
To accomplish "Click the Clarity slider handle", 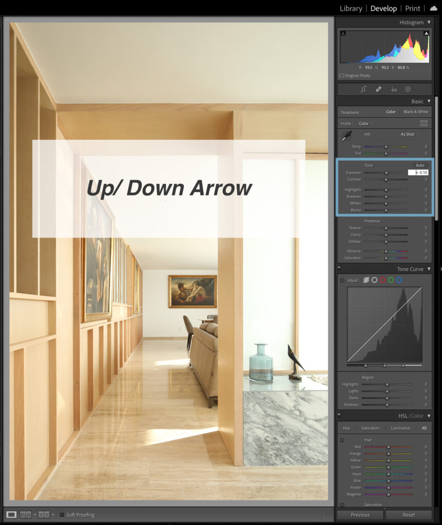I will [x=386, y=235].
